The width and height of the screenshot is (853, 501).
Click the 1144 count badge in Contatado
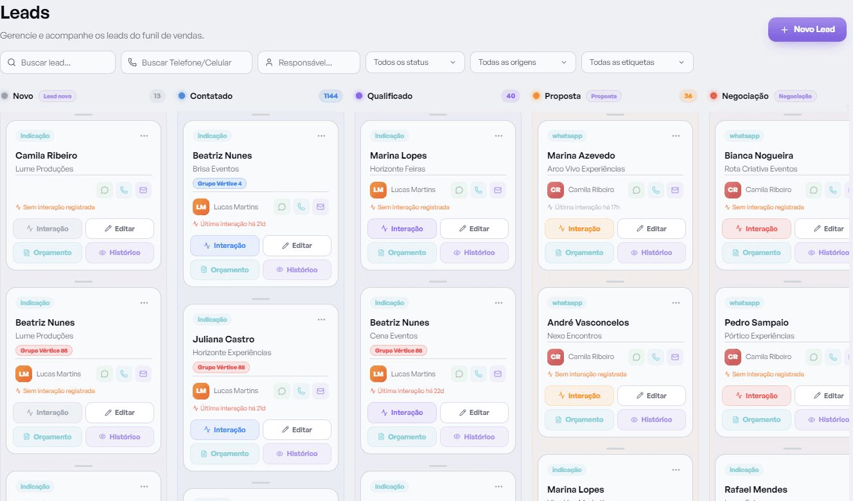(x=331, y=96)
